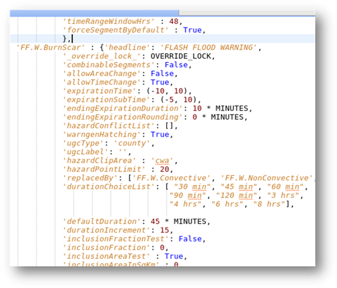337x288 pixels.
Task: Click the 'allowAreaChange' key
Action: click(x=102, y=74)
